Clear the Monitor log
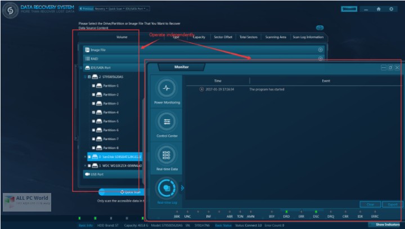405x229 pixels. point(370,204)
